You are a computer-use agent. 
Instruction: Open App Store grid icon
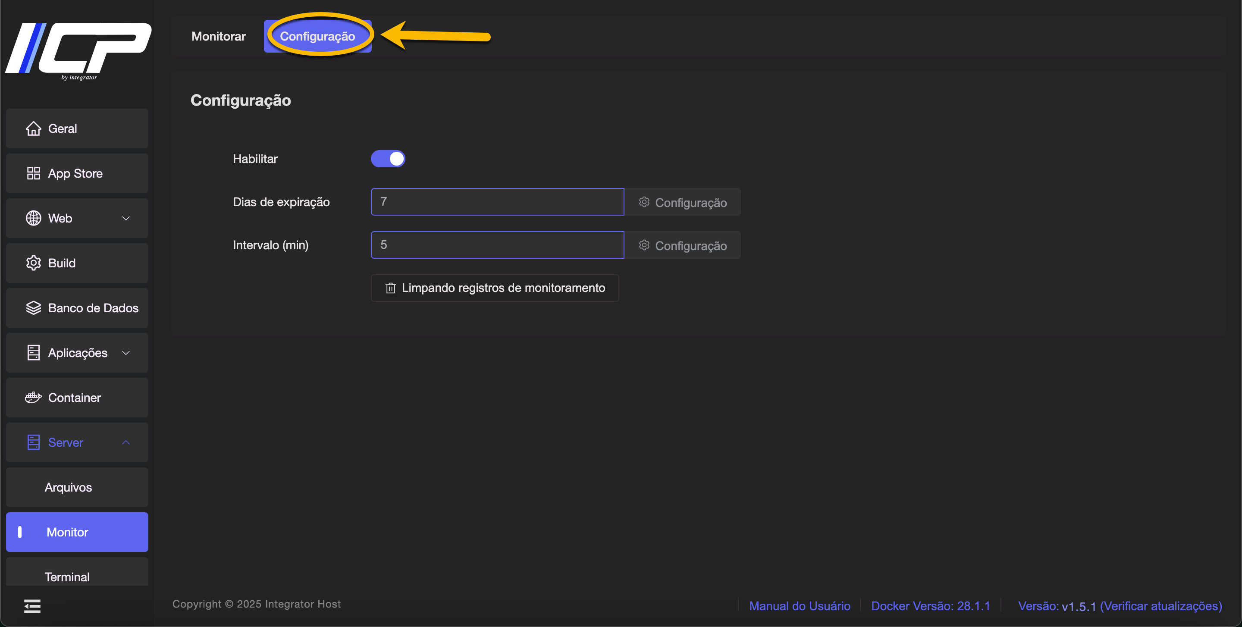coord(33,173)
